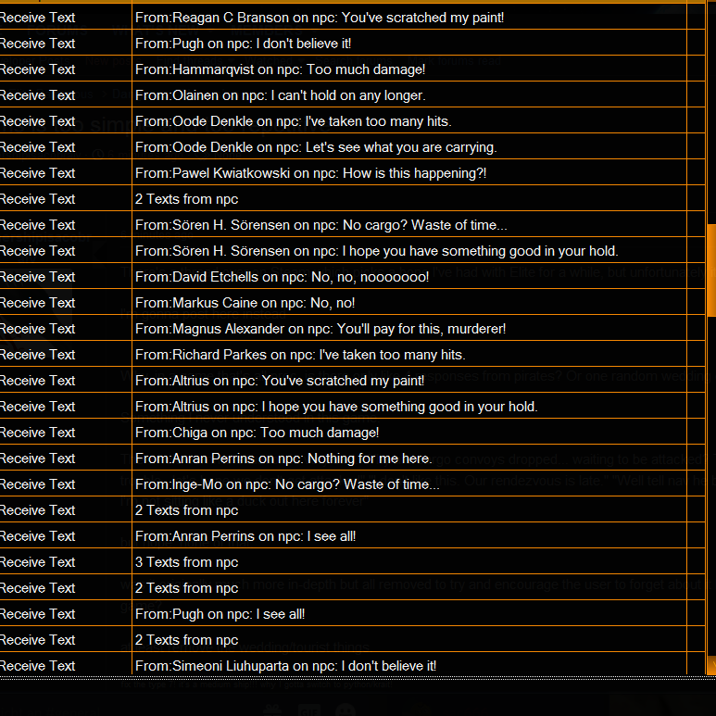Select Markus Caine's 'No, no!' message
This screenshot has width=716, height=716.
tap(245, 303)
